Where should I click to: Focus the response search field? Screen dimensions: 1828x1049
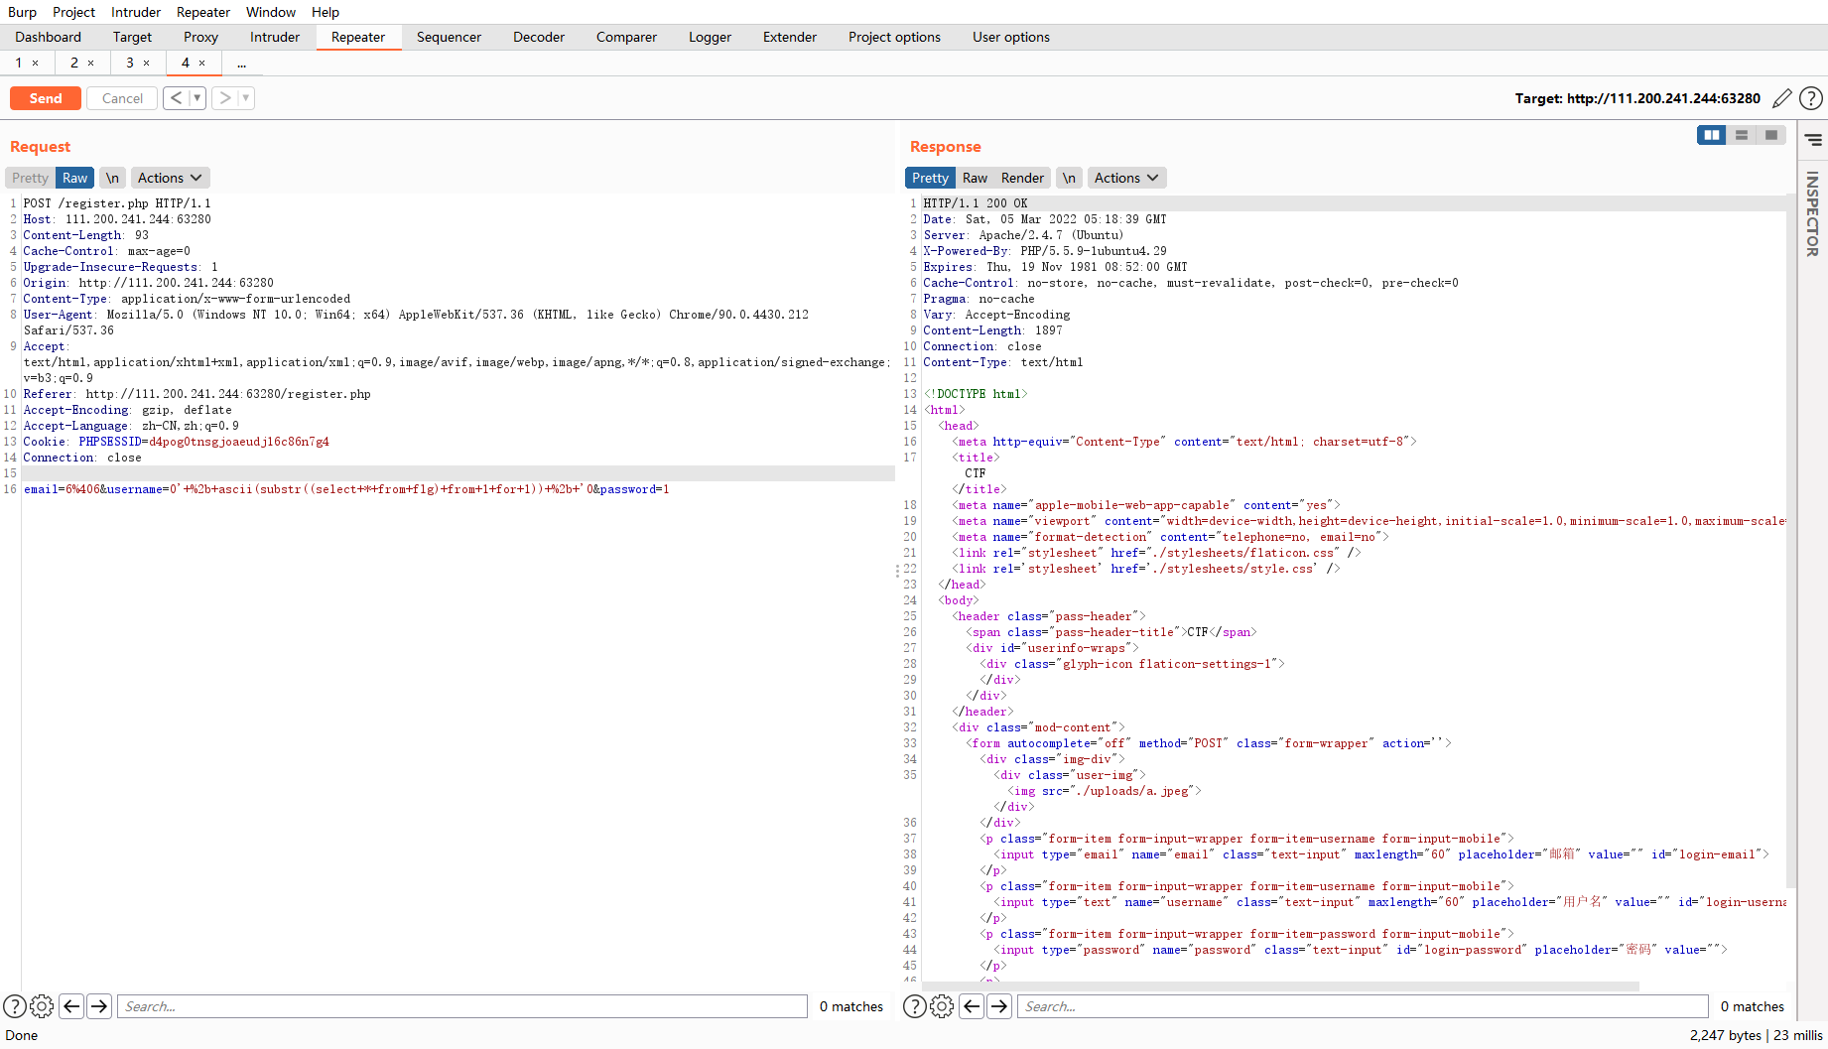1363,1006
